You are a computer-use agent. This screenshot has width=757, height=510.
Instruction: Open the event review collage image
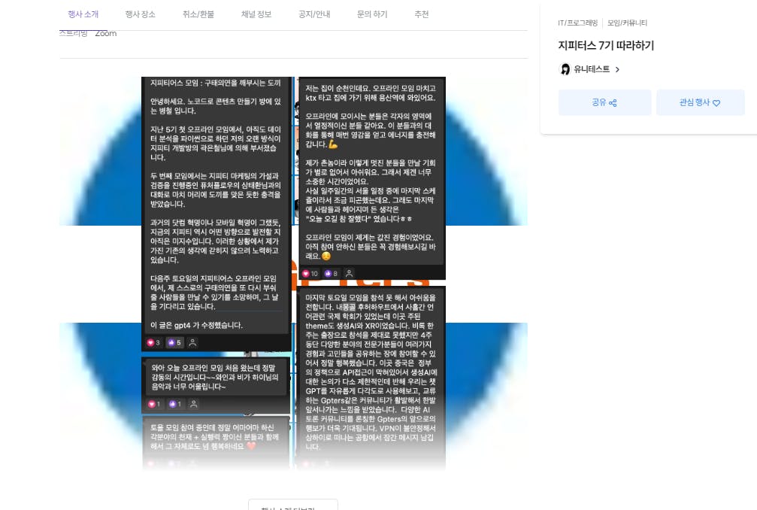293,273
